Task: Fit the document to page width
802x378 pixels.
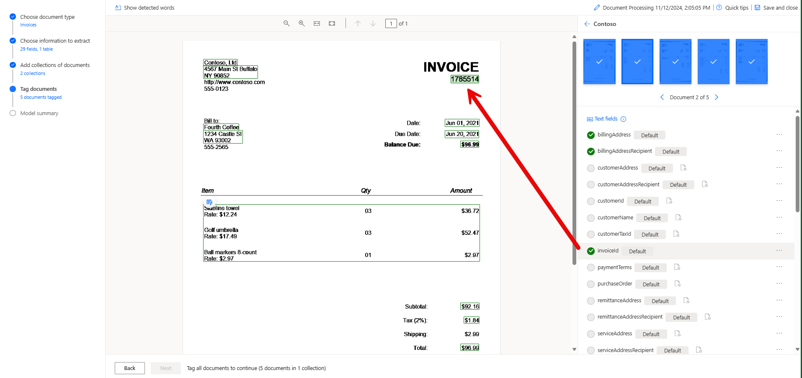Action: point(317,23)
